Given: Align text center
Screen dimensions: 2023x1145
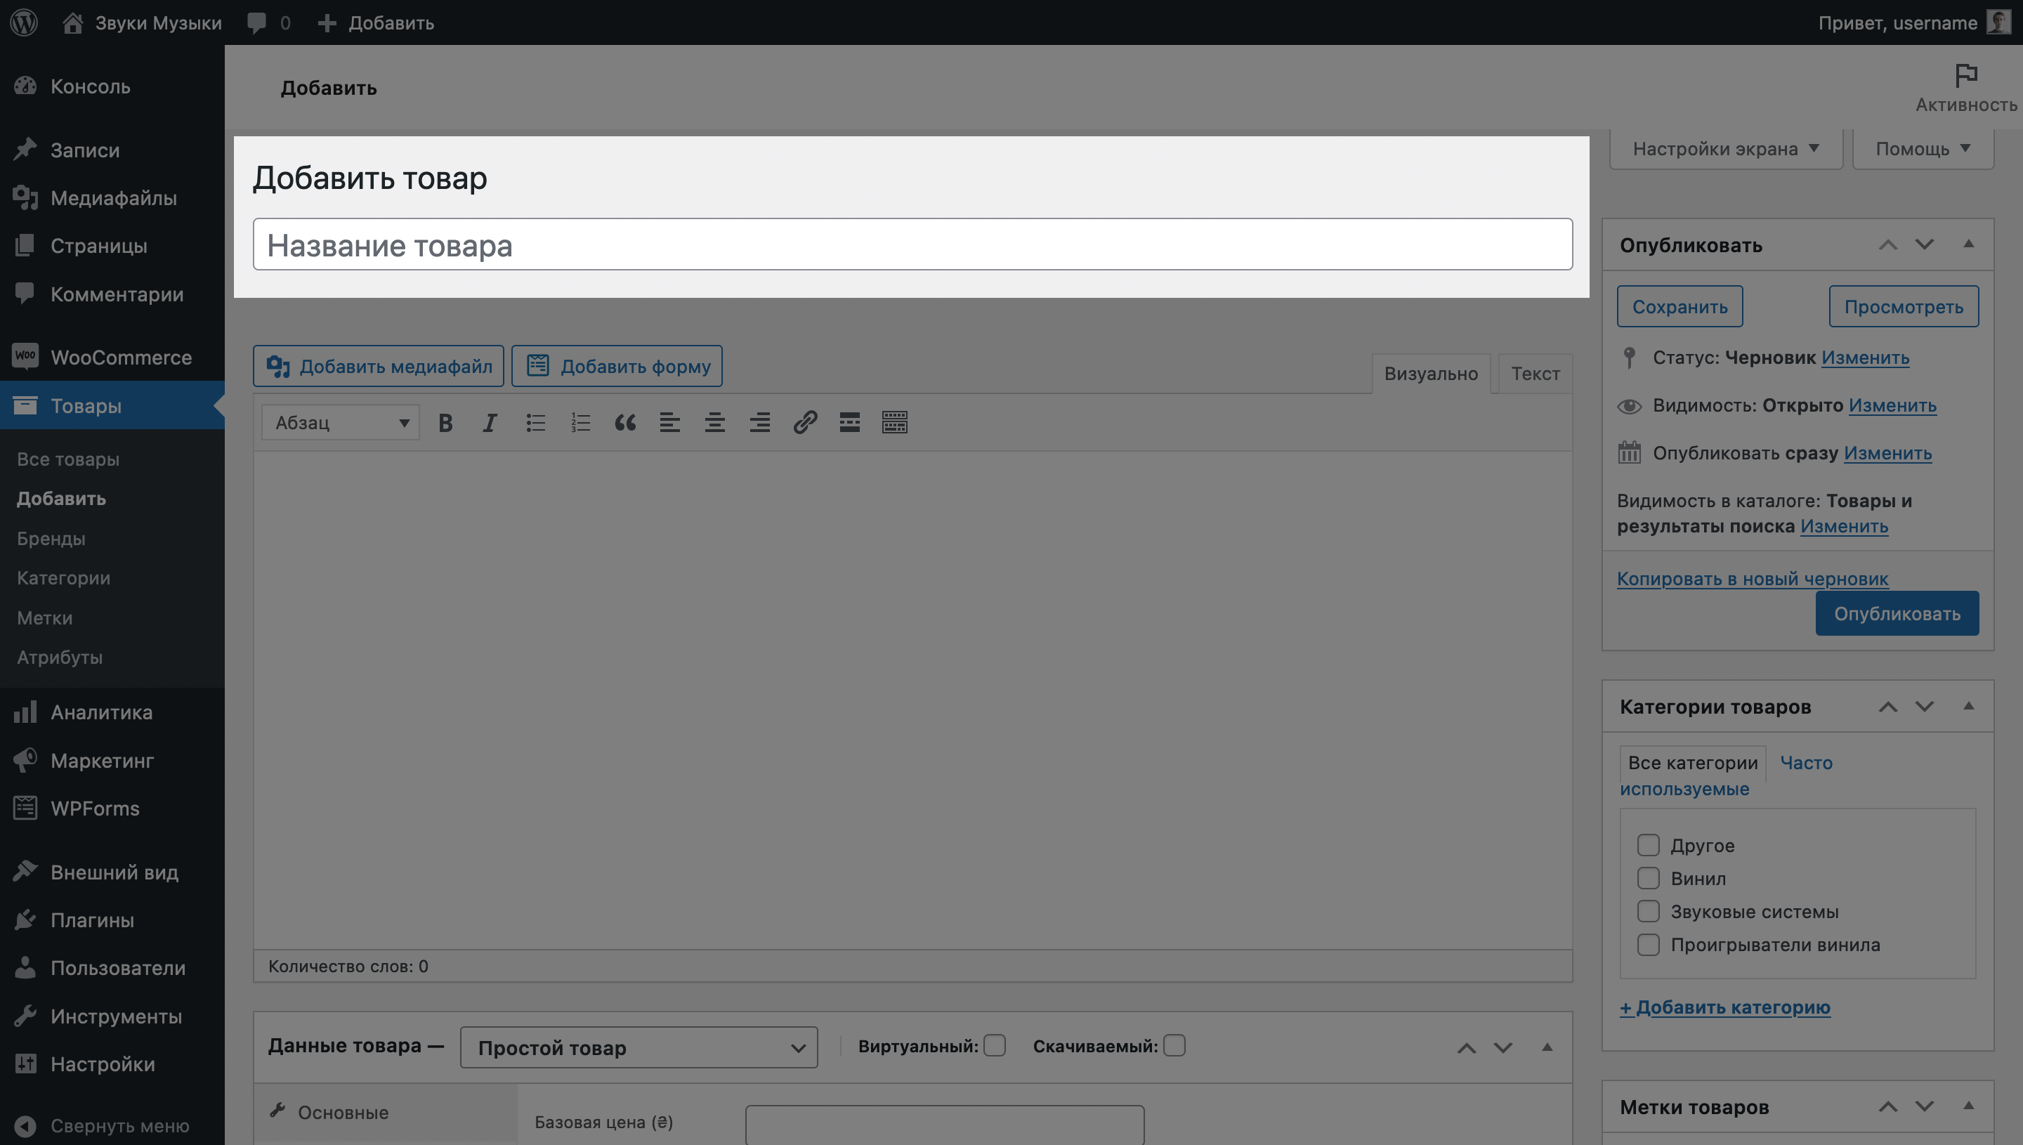Looking at the screenshot, I should 714,423.
